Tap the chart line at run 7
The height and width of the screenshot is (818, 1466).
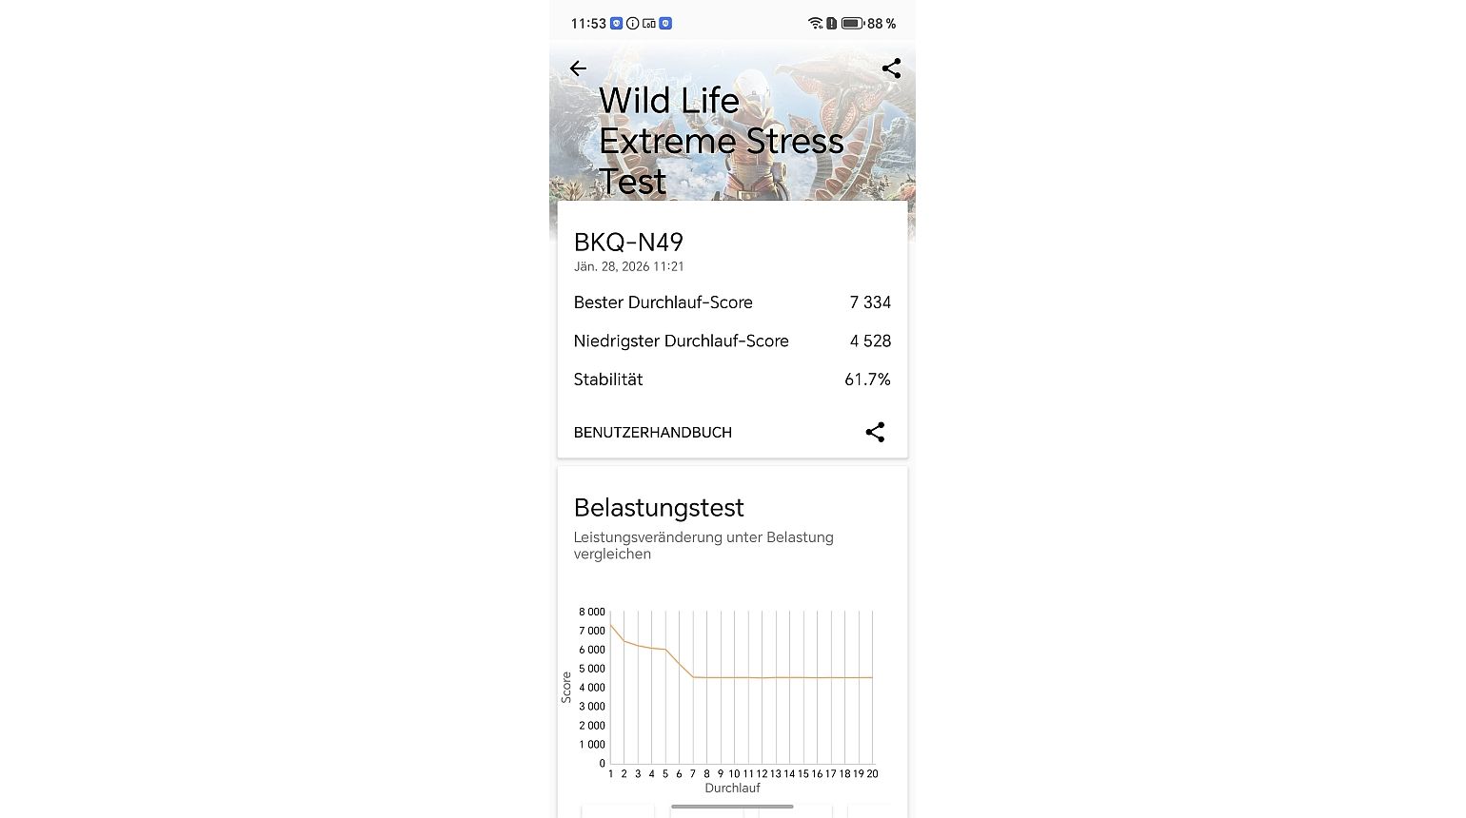pos(693,676)
